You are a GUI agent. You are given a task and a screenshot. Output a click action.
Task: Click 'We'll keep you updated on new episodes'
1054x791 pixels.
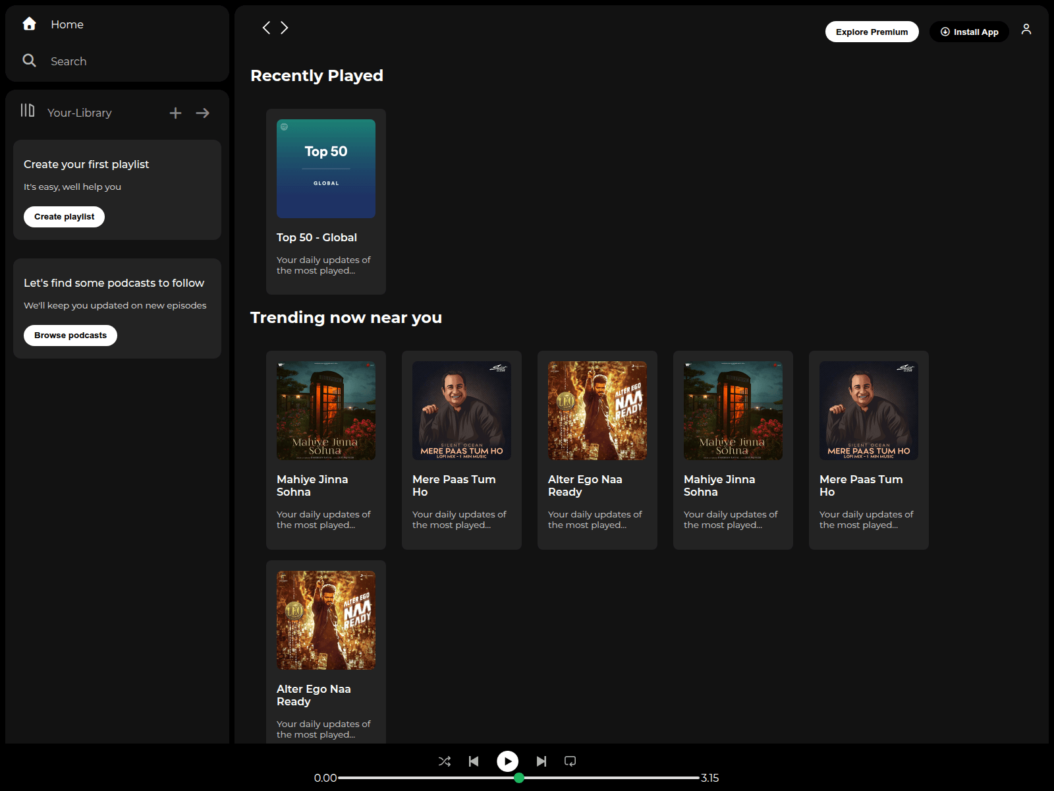115,306
